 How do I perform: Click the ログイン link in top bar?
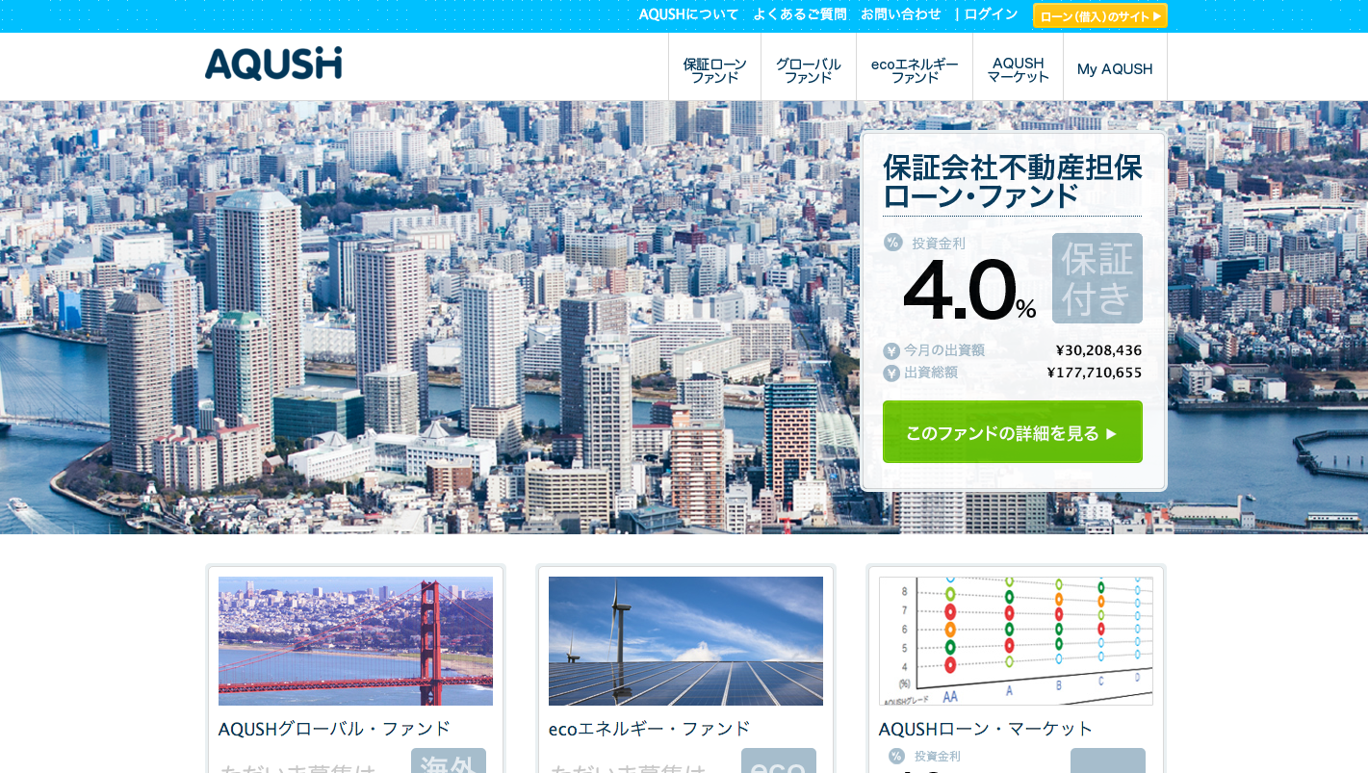pyautogui.click(x=991, y=14)
